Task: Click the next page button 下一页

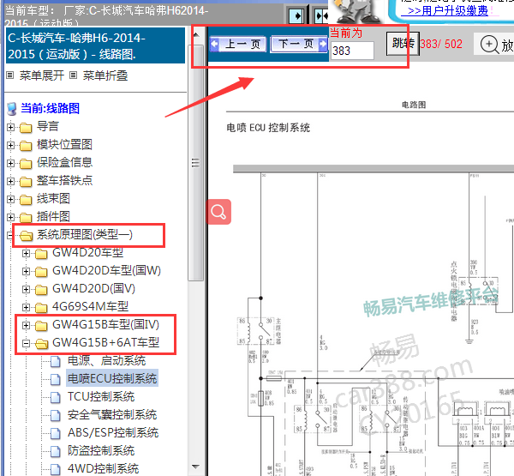Action: point(299,44)
